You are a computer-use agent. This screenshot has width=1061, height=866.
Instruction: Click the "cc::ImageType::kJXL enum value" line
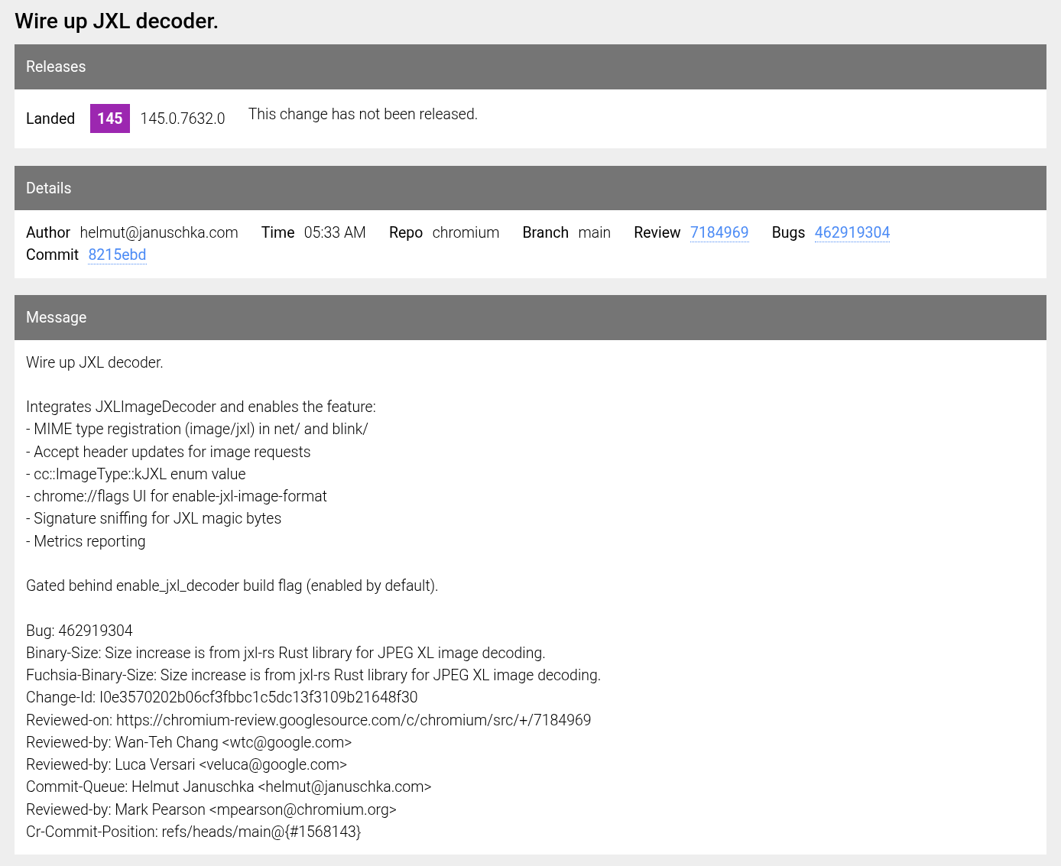pos(136,474)
